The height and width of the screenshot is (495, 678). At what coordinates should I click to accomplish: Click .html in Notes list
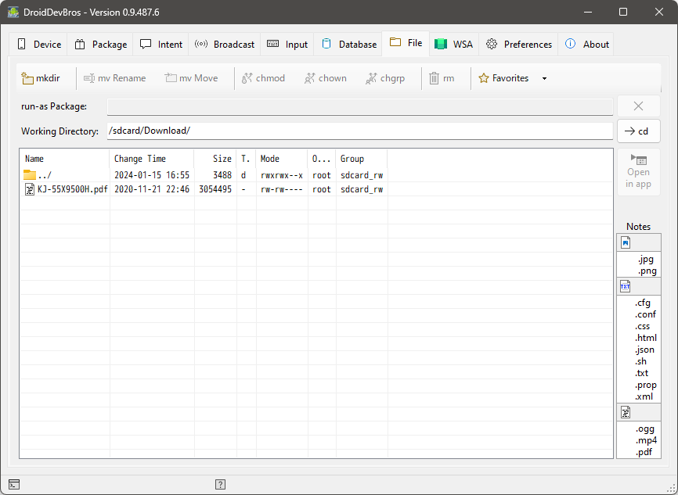click(646, 338)
